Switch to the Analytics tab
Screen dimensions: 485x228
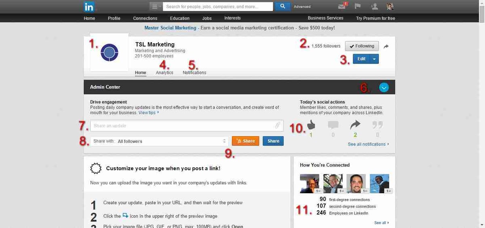(164, 73)
